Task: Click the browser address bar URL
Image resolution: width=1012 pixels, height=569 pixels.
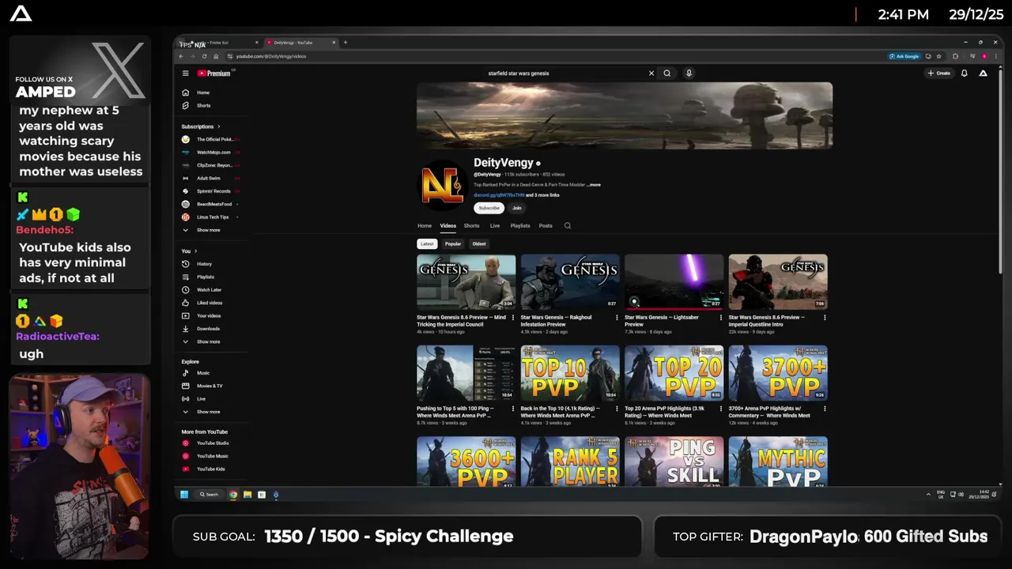Action: click(271, 56)
